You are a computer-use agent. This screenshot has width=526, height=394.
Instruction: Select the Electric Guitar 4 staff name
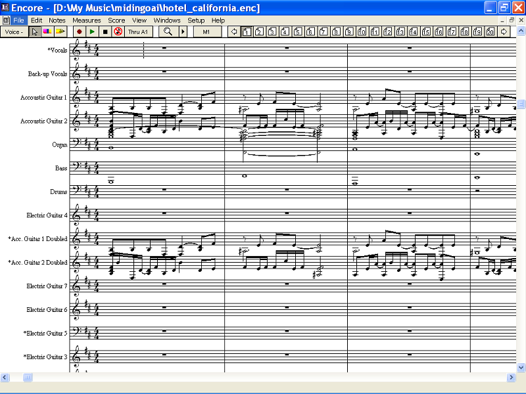47,215
